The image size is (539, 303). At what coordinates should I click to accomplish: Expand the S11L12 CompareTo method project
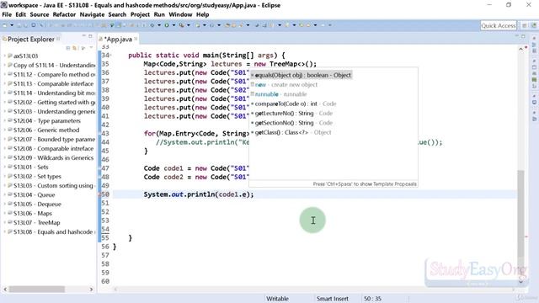point(4,74)
